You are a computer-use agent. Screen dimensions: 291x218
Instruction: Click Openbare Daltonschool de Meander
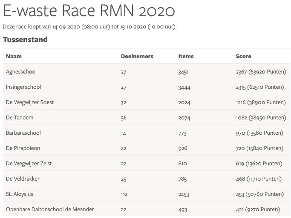tap(50, 210)
